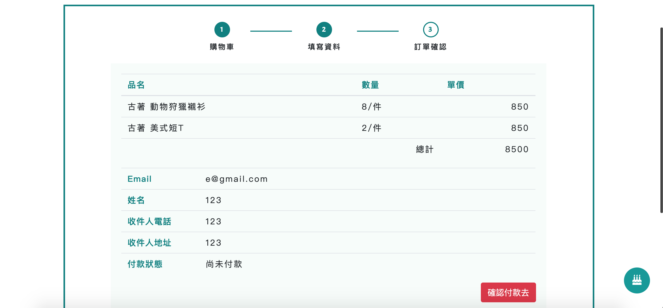Select step 2 填寫資料 circle icon
This screenshot has height=308, width=663.
(x=324, y=29)
